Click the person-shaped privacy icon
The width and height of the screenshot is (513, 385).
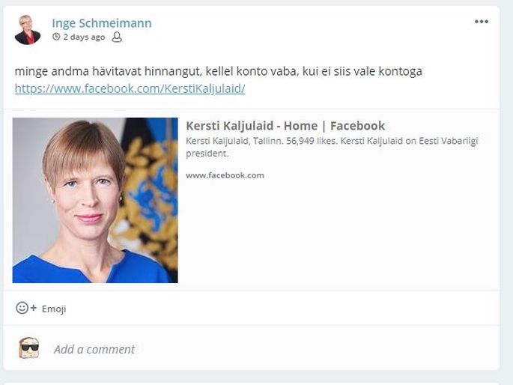(x=117, y=37)
